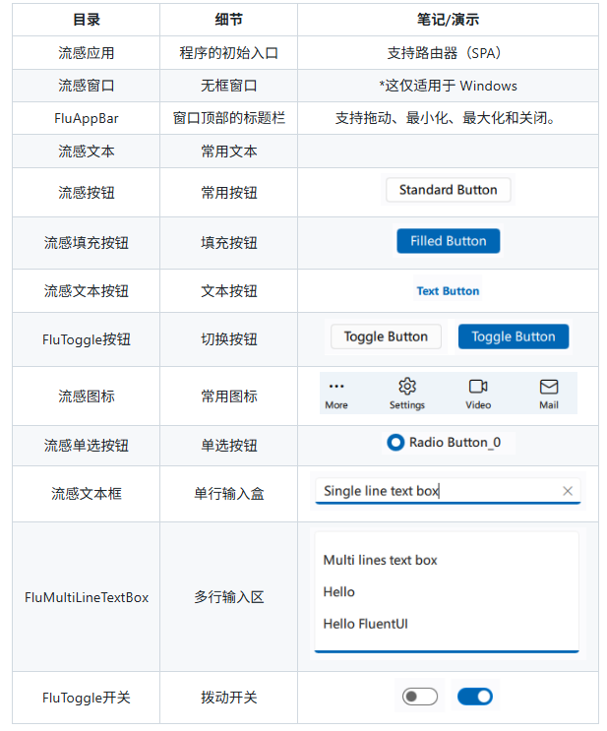The width and height of the screenshot is (607, 731).
Task: Turn on the grey toggle switch
Action: 419,697
